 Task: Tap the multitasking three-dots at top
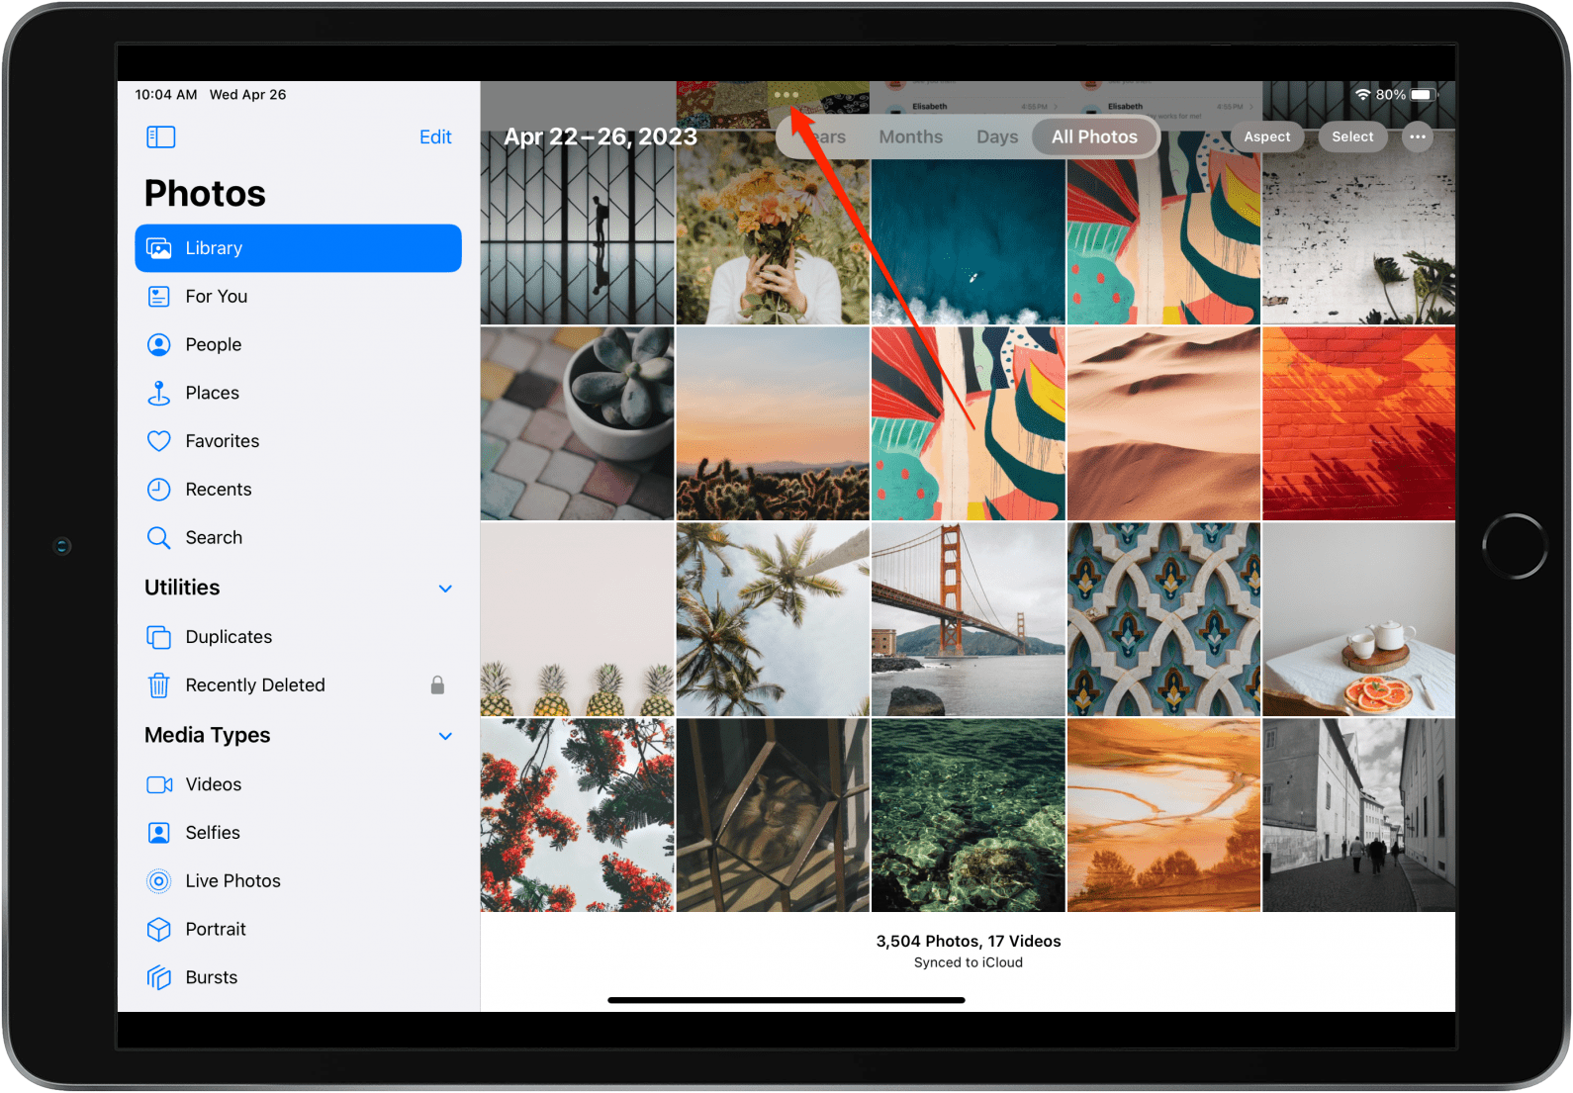[x=786, y=95]
